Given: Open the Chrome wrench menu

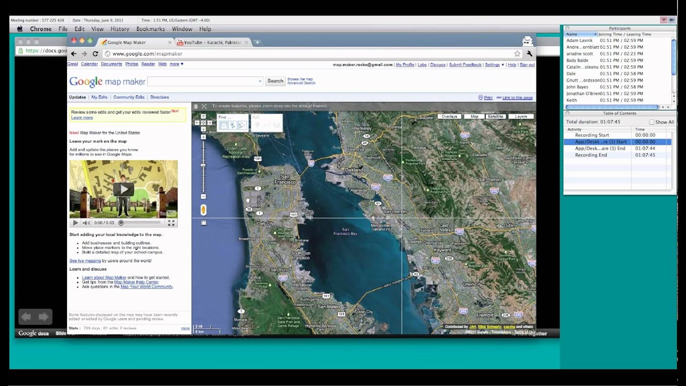Looking at the screenshot, I should coord(530,54).
